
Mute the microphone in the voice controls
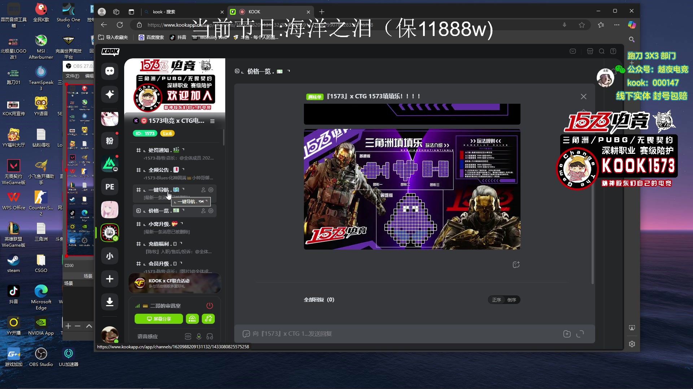199,336
